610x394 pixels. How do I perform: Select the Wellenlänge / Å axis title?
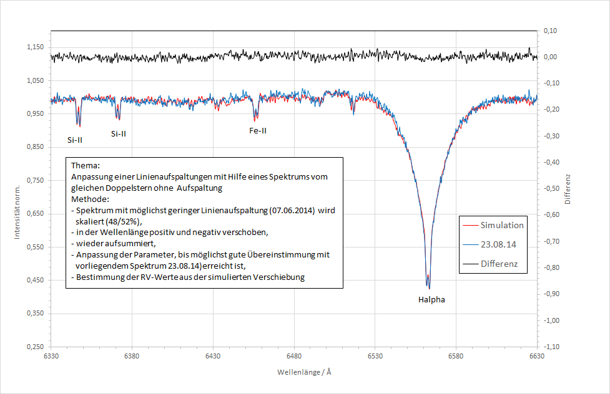pyautogui.click(x=304, y=372)
